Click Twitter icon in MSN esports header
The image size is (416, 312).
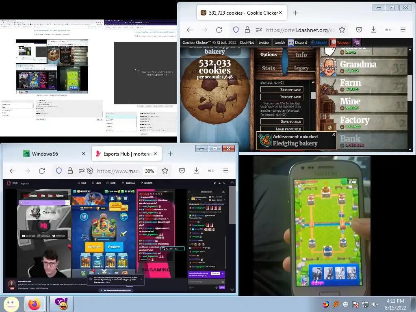(x=214, y=183)
